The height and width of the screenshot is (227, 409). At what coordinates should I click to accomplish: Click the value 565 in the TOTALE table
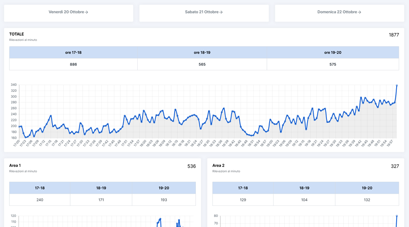202,64
